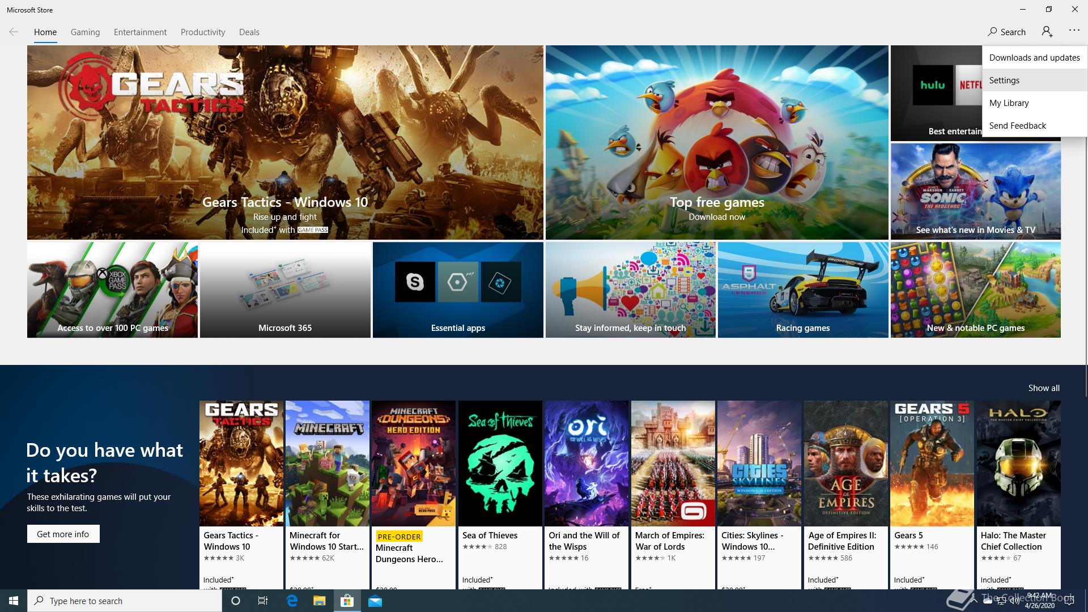Screen dimensions: 1088x612
Task: Open Mail app from taskbar
Action: coord(375,601)
